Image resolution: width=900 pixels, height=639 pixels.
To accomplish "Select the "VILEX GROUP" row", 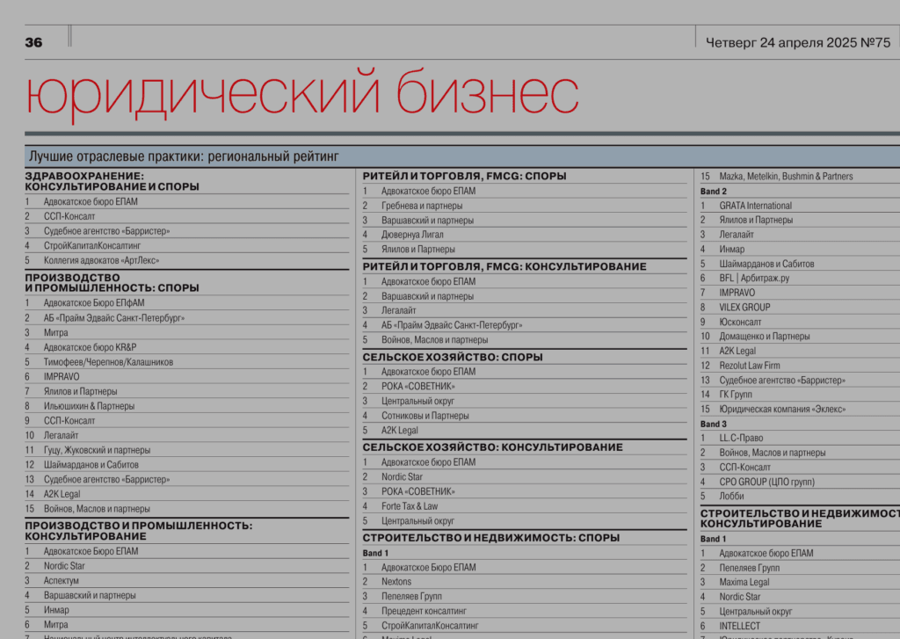I will pyautogui.click(x=800, y=307).
